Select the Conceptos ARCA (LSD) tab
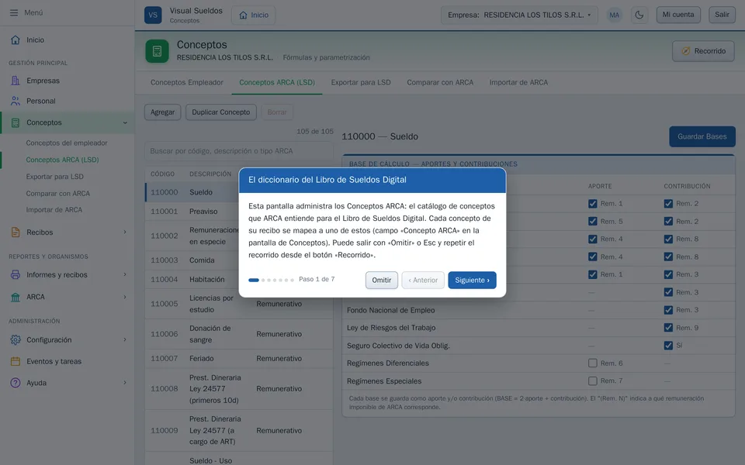Screen dimensions: 745x465 pyautogui.click(x=277, y=83)
